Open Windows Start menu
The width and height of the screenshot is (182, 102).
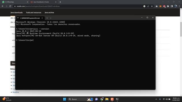point(65,99)
